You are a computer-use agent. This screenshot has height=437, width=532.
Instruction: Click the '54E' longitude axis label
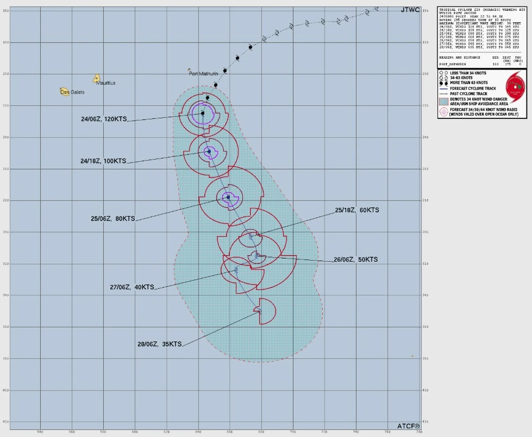[x=40, y=432]
